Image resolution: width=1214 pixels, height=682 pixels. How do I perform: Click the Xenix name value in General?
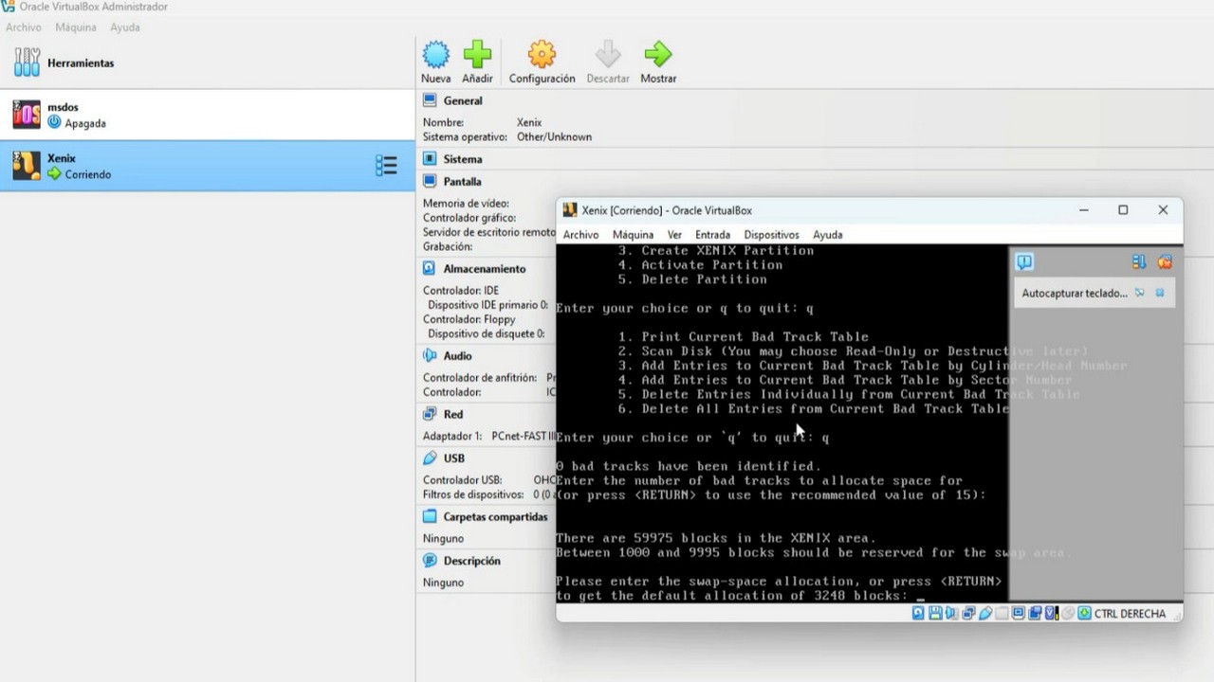529,123
